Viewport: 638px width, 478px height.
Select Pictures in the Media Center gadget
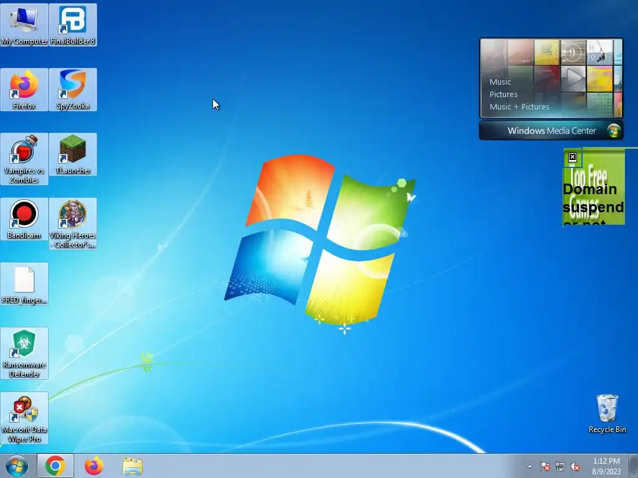point(503,95)
